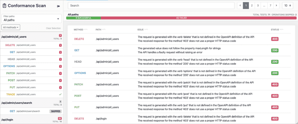The height and width of the screenshot is (124, 298).
Task: Click DELETE method in /api/admin/all_users table row
Action: tap(79, 39)
